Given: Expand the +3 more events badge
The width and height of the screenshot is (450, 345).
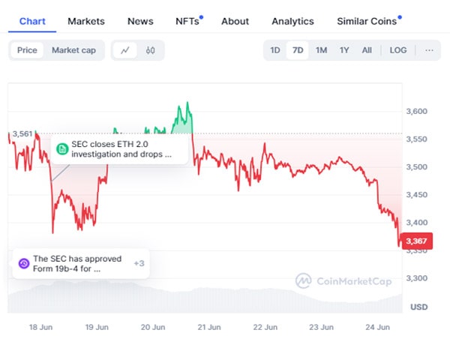Looking at the screenshot, I should 139,263.
